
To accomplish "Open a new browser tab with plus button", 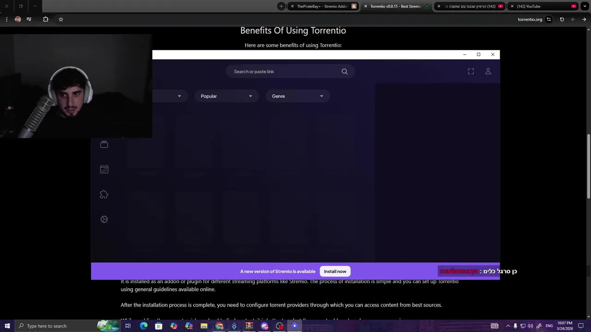I will tap(281, 6).
